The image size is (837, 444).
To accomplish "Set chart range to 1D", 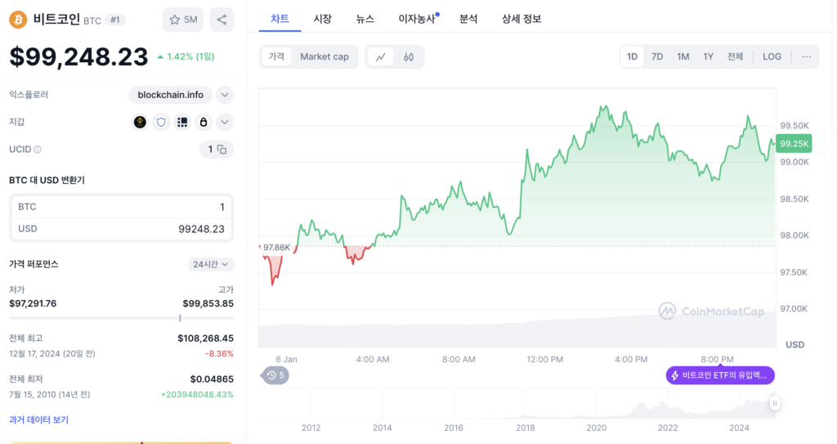I will pos(632,56).
